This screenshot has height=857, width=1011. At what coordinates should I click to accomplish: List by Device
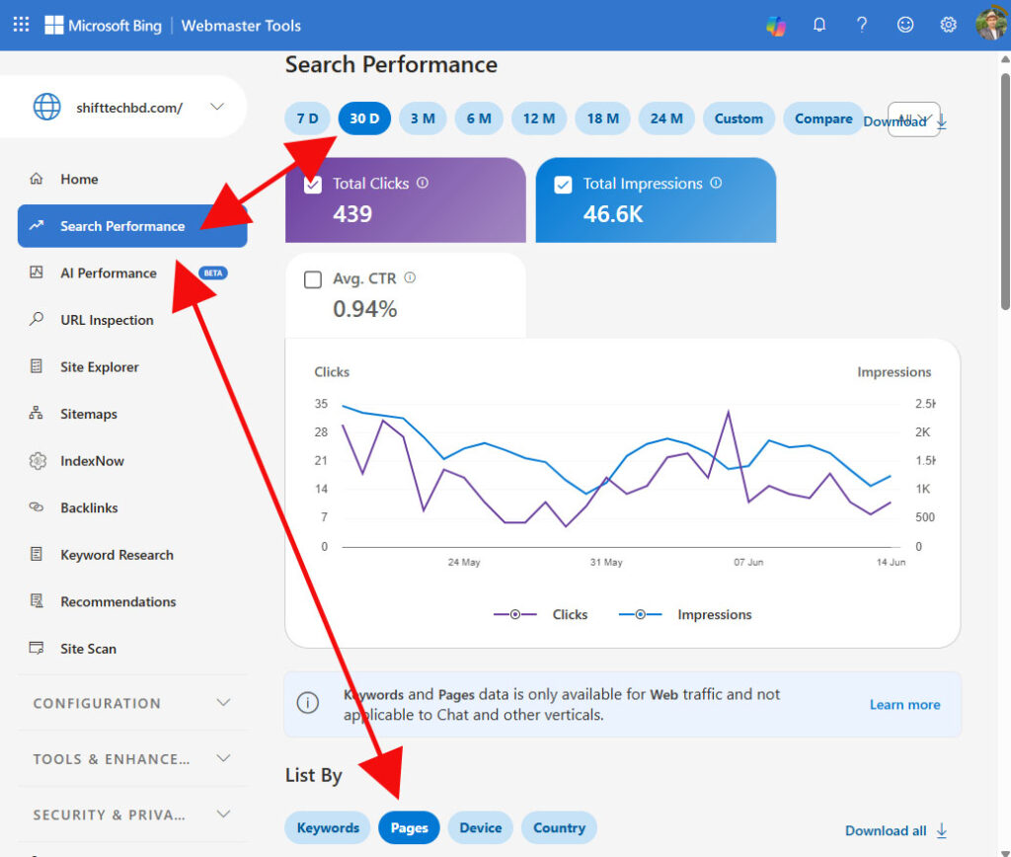(x=481, y=827)
